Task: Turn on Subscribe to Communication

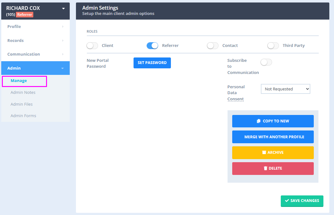Action: pos(266,62)
